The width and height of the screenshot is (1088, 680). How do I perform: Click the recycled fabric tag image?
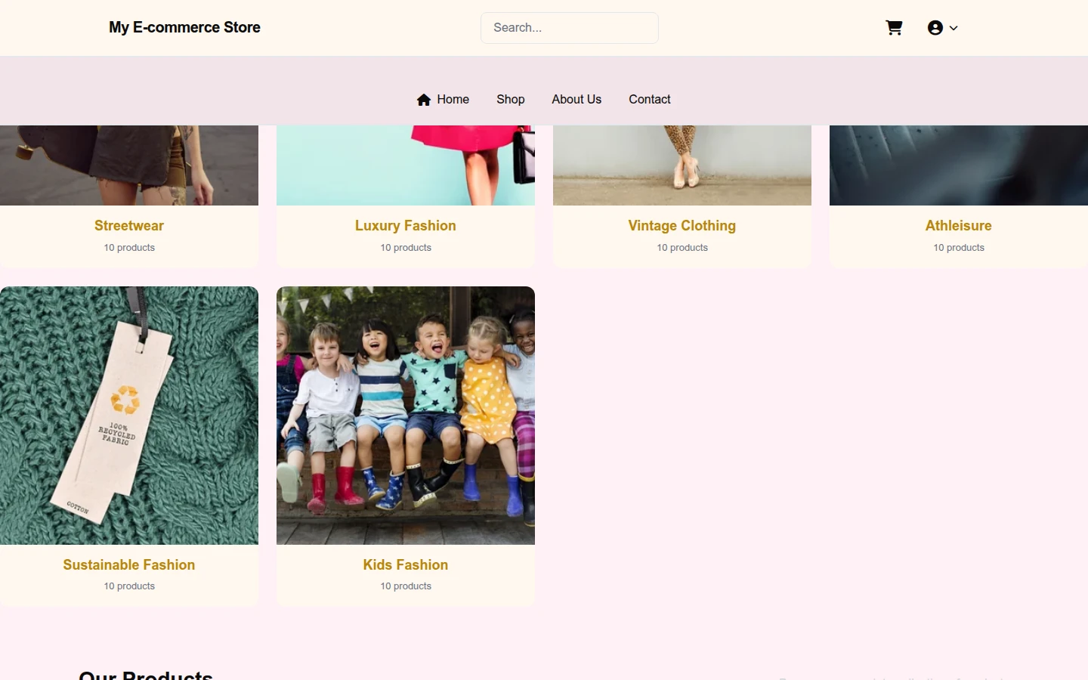point(129,416)
